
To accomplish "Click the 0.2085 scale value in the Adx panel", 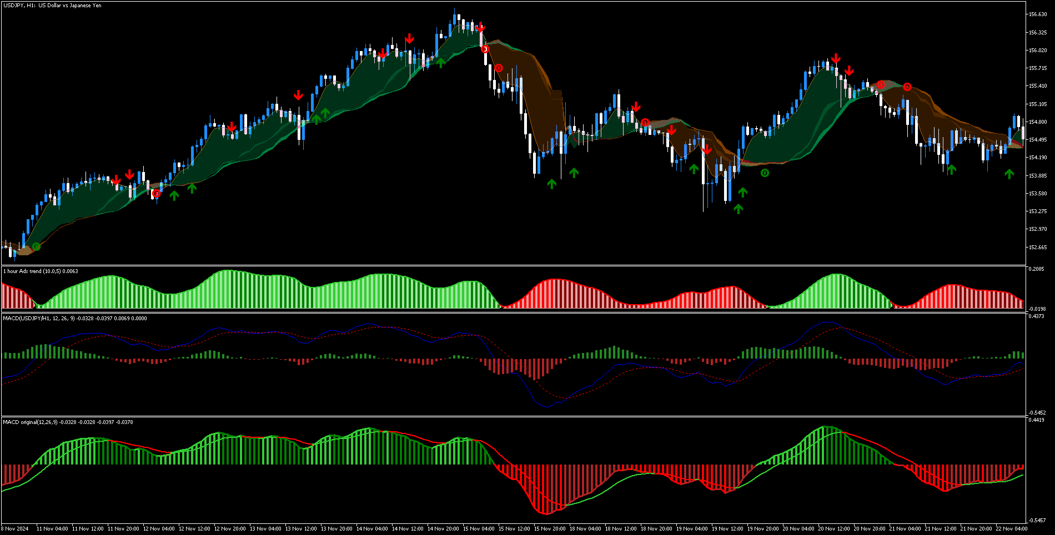I will click(x=1036, y=269).
